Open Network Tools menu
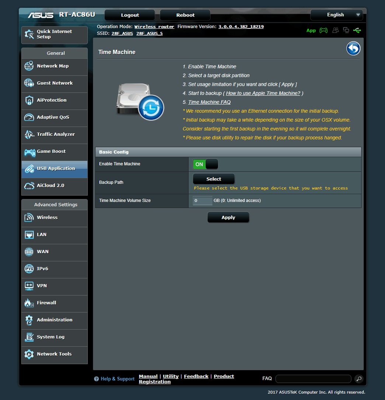 tap(55, 354)
